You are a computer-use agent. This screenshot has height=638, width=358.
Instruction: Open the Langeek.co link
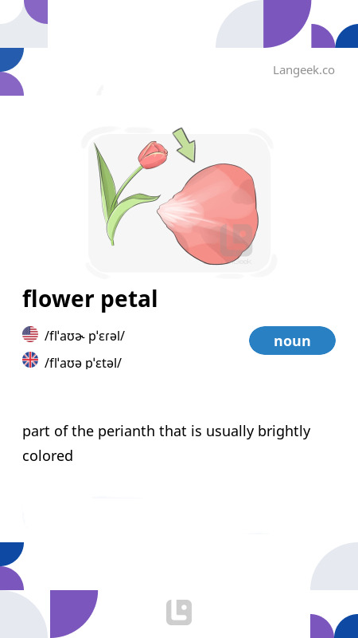pyautogui.click(x=304, y=70)
